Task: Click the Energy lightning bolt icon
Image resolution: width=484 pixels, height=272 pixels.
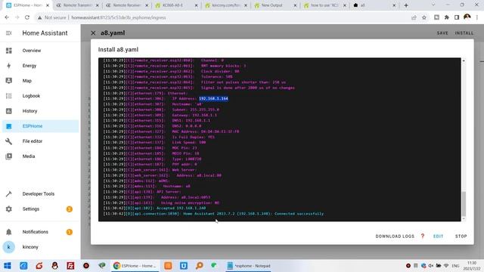Action: (x=8, y=66)
